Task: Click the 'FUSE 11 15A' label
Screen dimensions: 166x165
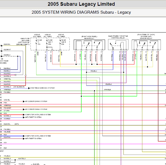Action: [39, 42]
